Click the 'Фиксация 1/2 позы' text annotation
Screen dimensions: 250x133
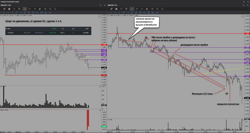tap(202, 94)
